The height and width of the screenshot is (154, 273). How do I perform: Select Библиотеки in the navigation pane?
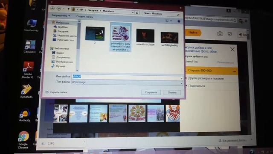click(60, 48)
